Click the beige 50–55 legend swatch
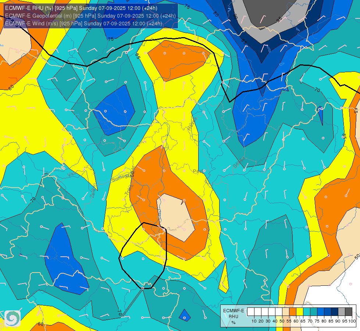Screen dimensions: 360x331 [286, 312]
